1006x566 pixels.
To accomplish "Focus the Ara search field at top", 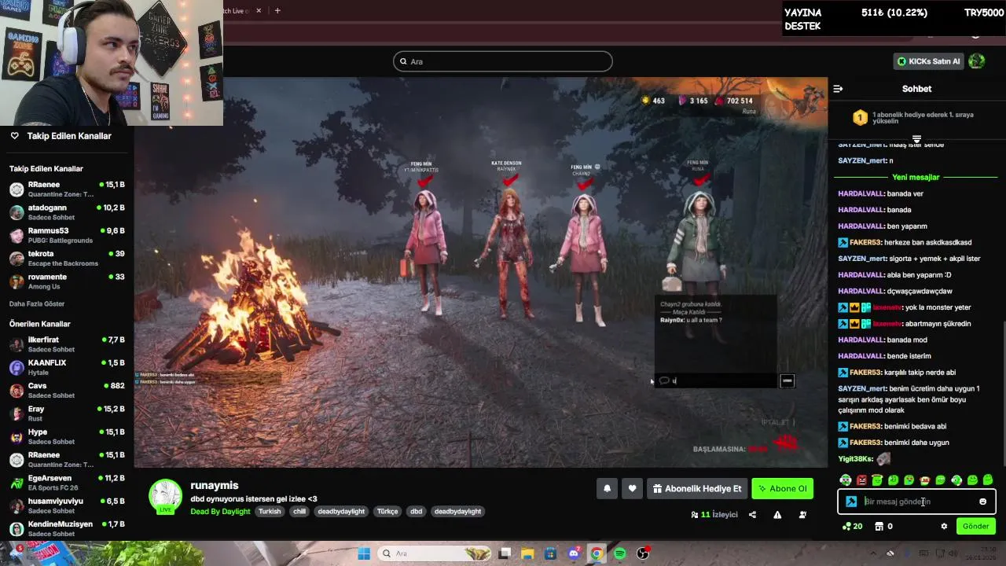I will (x=503, y=61).
